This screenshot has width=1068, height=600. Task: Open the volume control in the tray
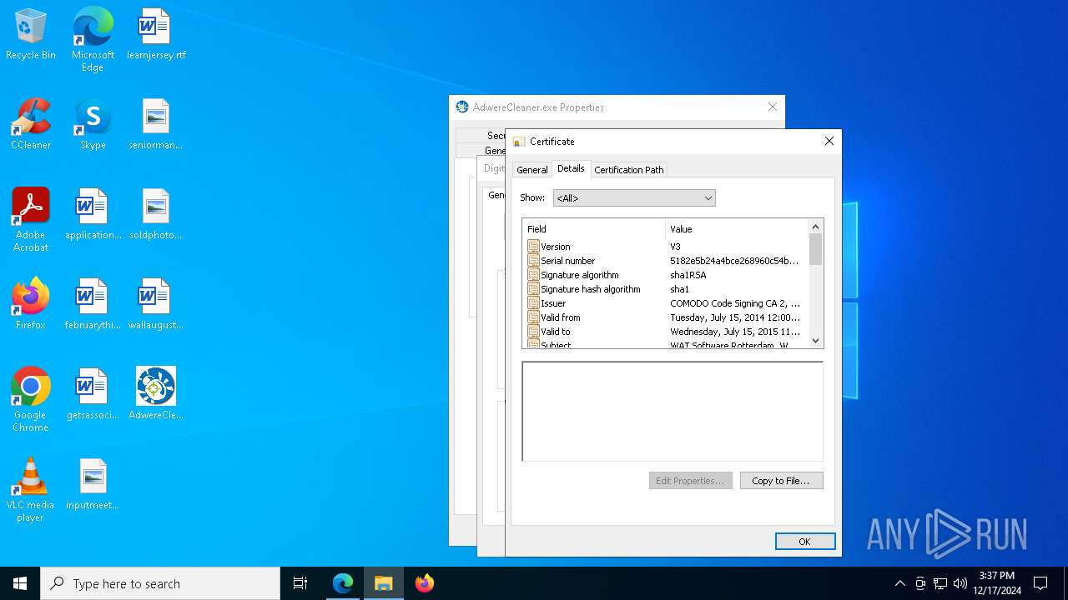pyautogui.click(x=960, y=583)
